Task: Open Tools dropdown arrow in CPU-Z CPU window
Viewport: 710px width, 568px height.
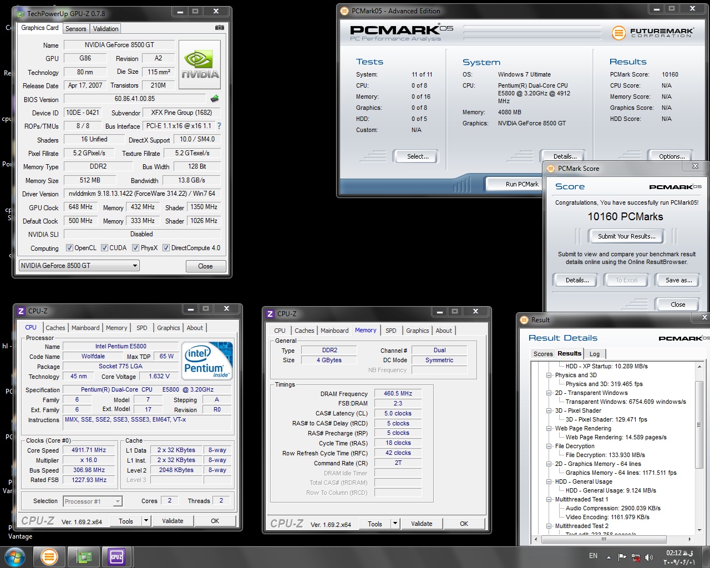Action: click(146, 521)
